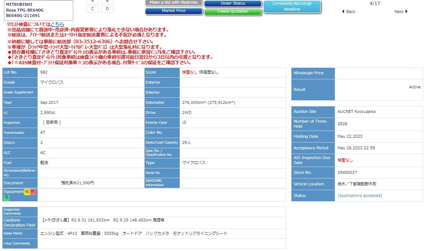Image resolution: width=426 pixels, height=251 pixels.
Task: Follow the こちら request inspection link
Action: [x=57, y=24]
